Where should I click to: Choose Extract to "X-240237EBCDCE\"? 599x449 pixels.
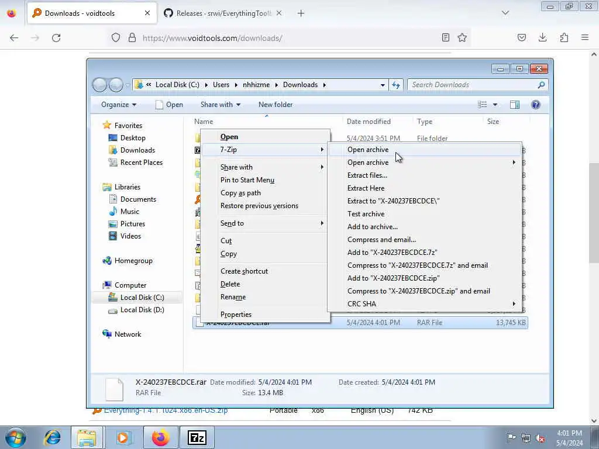[x=425, y=201]
